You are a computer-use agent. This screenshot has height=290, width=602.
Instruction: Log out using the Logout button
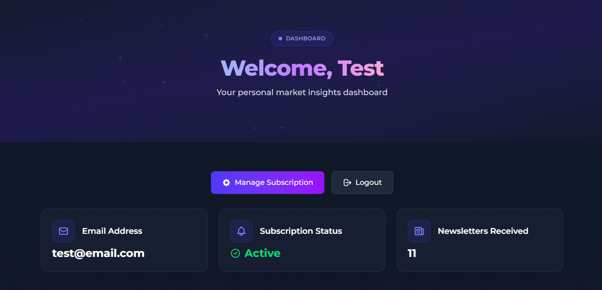(x=362, y=183)
